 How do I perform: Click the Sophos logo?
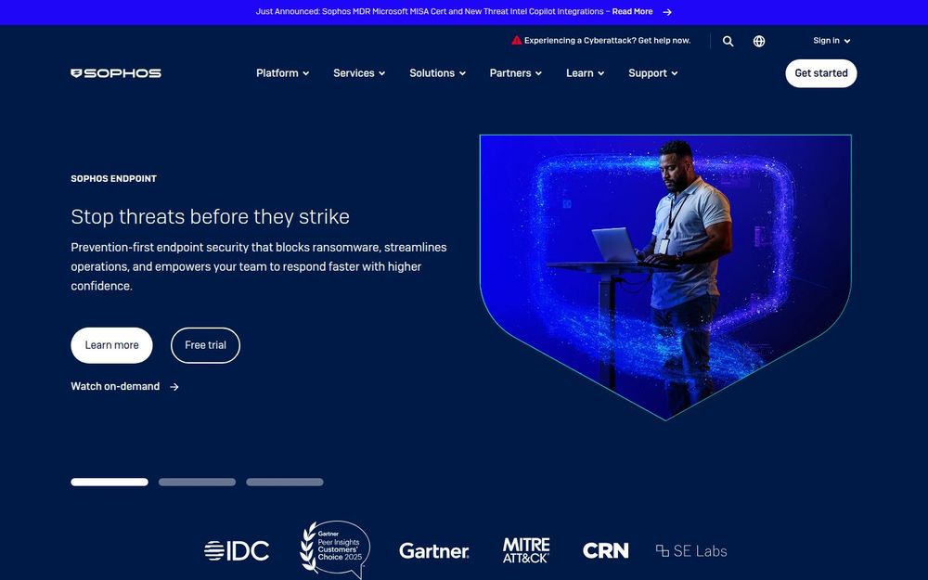[116, 73]
